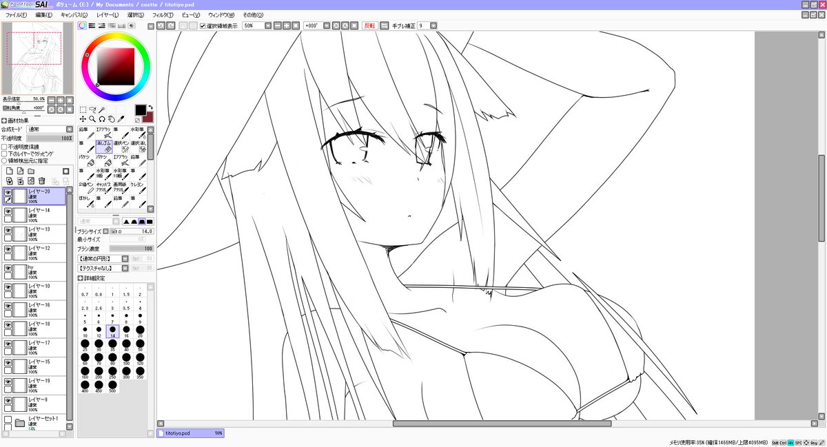The image size is (827, 447).
Task: Select the lasso selection tool
Action: 92,110
